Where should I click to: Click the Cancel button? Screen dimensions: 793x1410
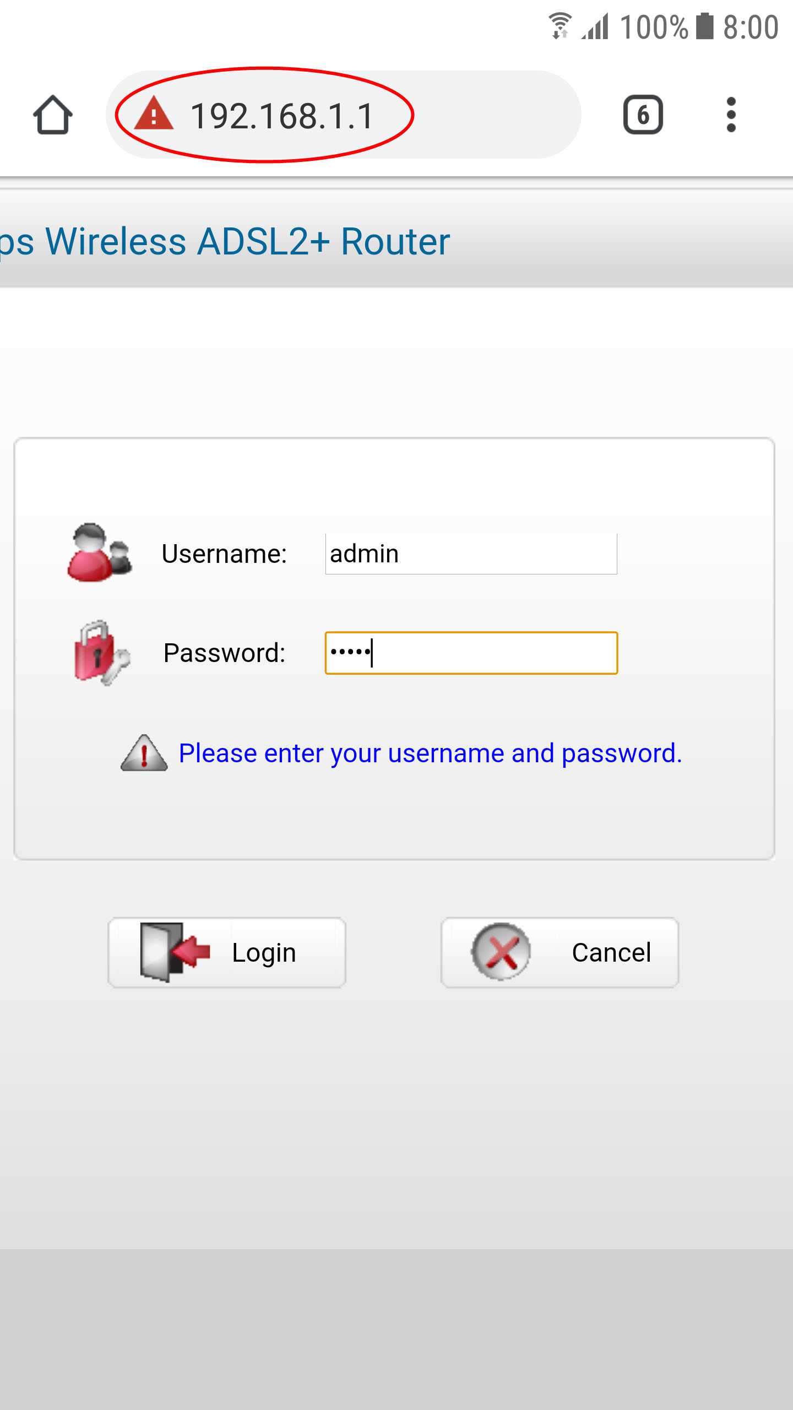tap(560, 952)
